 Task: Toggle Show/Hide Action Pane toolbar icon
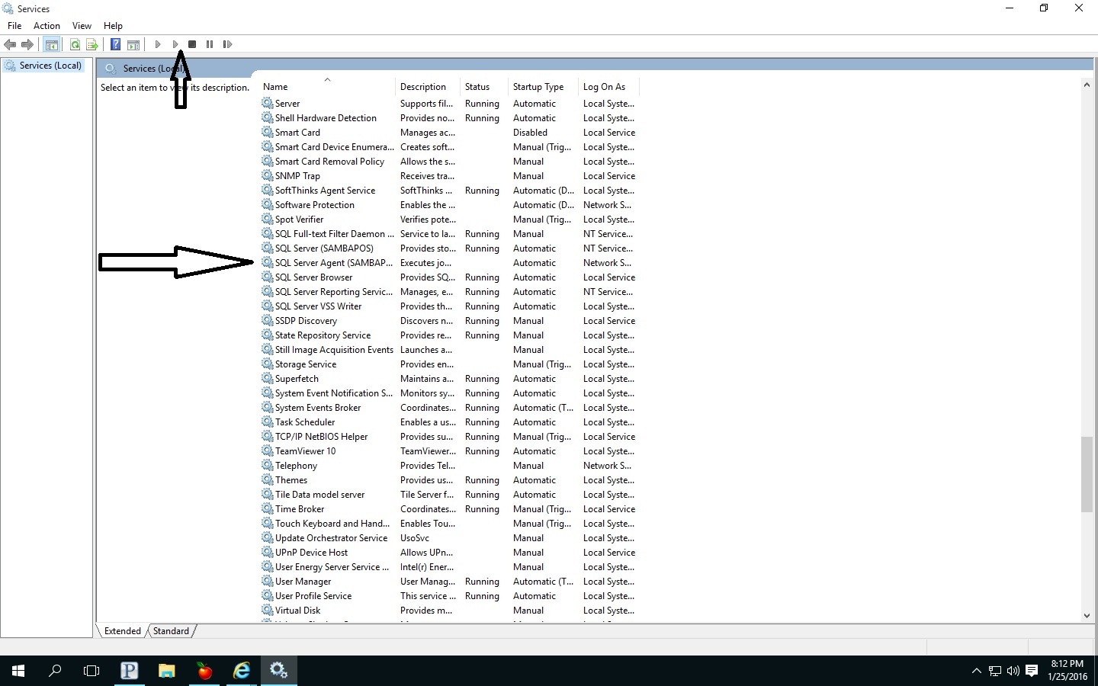pyautogui.click(x=133, y=44)
